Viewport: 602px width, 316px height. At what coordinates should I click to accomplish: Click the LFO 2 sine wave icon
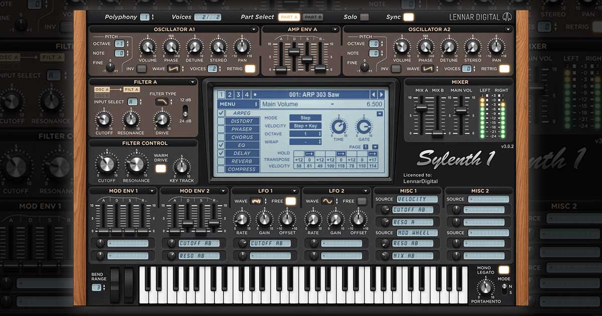[x=328, y=200]
